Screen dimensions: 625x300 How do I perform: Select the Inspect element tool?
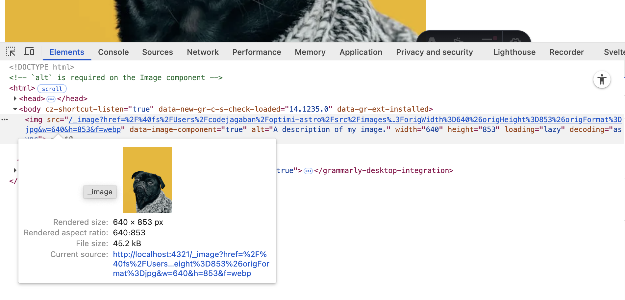click(x=10, y=52)
